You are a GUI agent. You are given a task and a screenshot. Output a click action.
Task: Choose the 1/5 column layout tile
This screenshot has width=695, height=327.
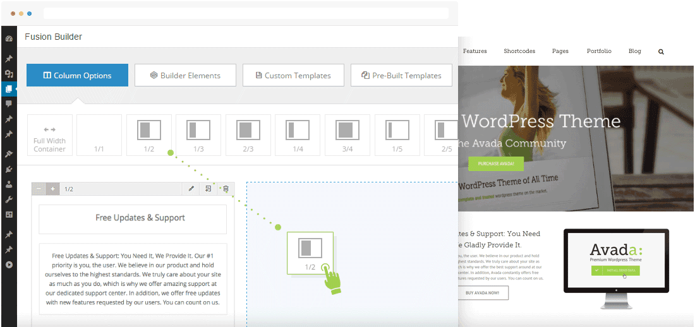coord(397,135)
